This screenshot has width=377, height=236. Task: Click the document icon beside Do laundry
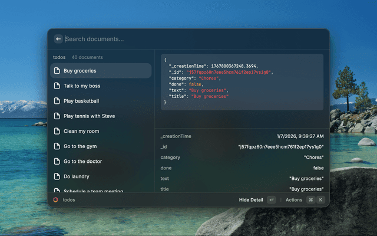pyautogui.click(x=57, y=176)
